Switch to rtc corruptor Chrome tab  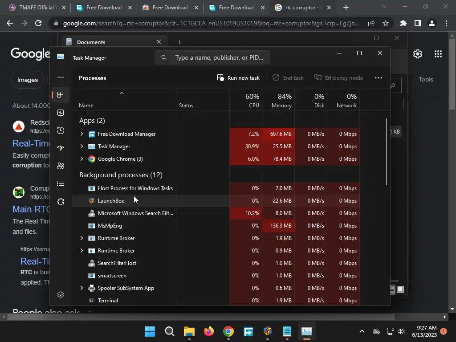click(303, 8)
